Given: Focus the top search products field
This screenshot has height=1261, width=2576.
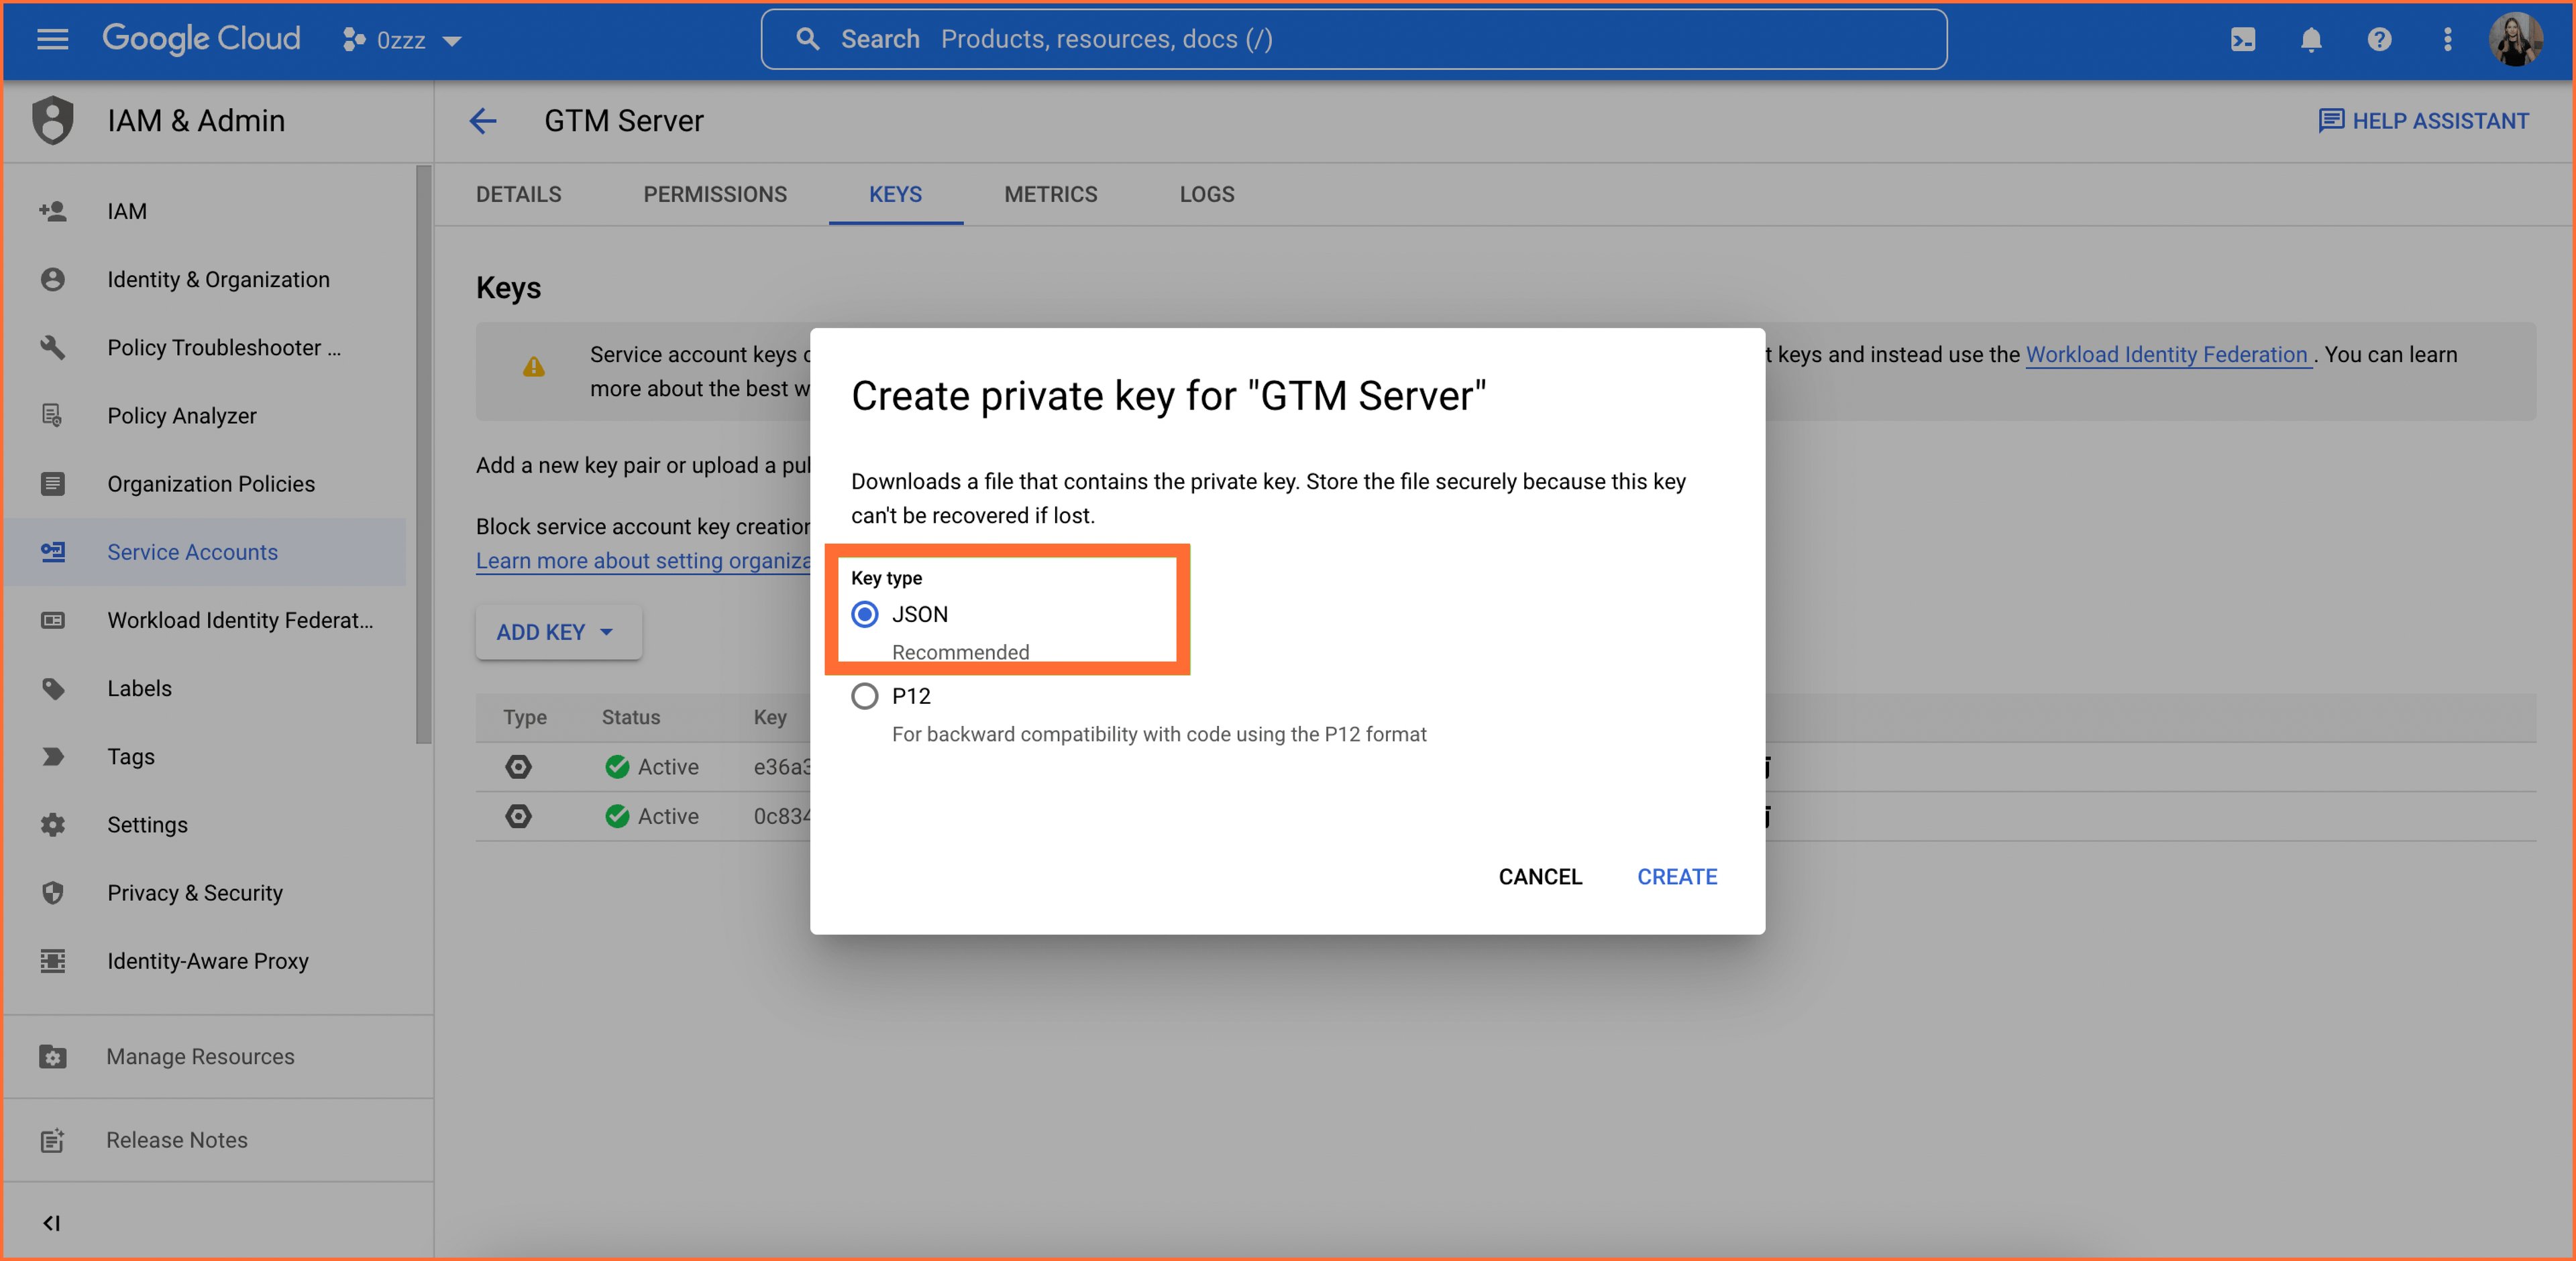Looking at the screenshot, I should 1354,39.
